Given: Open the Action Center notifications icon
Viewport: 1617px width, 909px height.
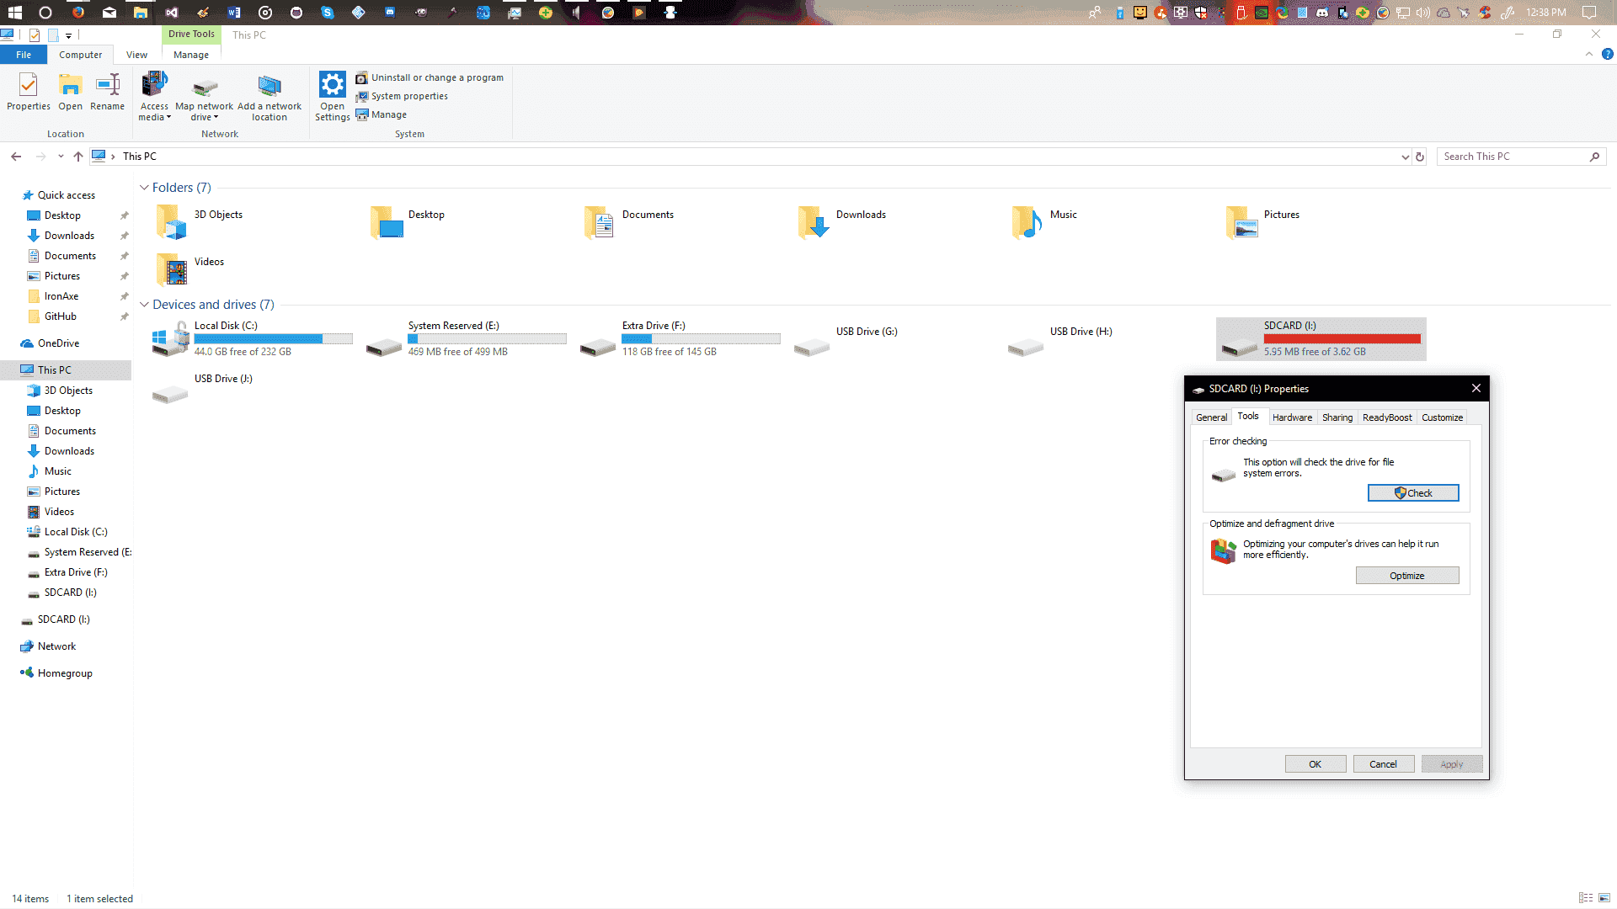Looking at the screenshot, I should pyautogui.click(x=1589, y=13).
